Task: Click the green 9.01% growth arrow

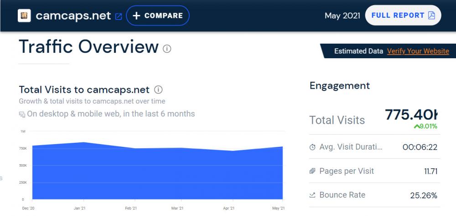Action: (x=416, y=126)
